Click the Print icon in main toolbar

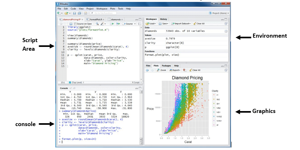pos(85,13)
